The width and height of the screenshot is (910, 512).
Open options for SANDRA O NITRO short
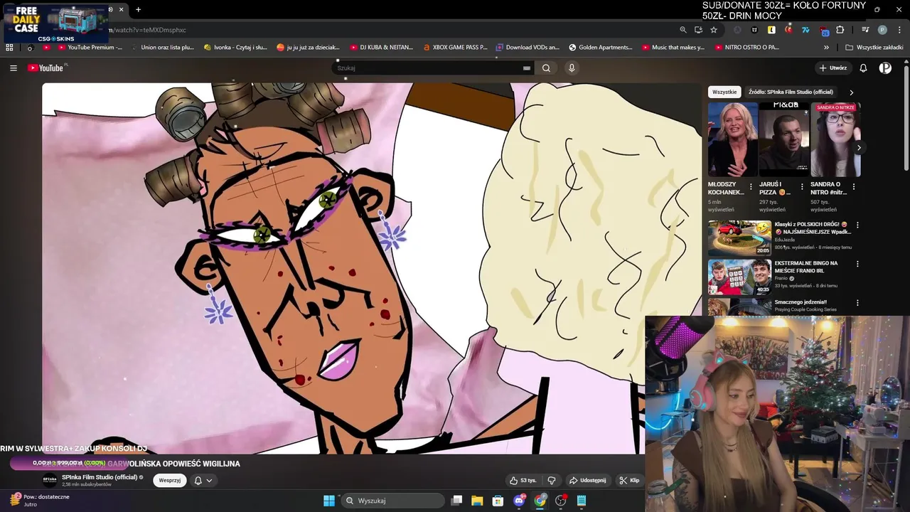[853, 187]
